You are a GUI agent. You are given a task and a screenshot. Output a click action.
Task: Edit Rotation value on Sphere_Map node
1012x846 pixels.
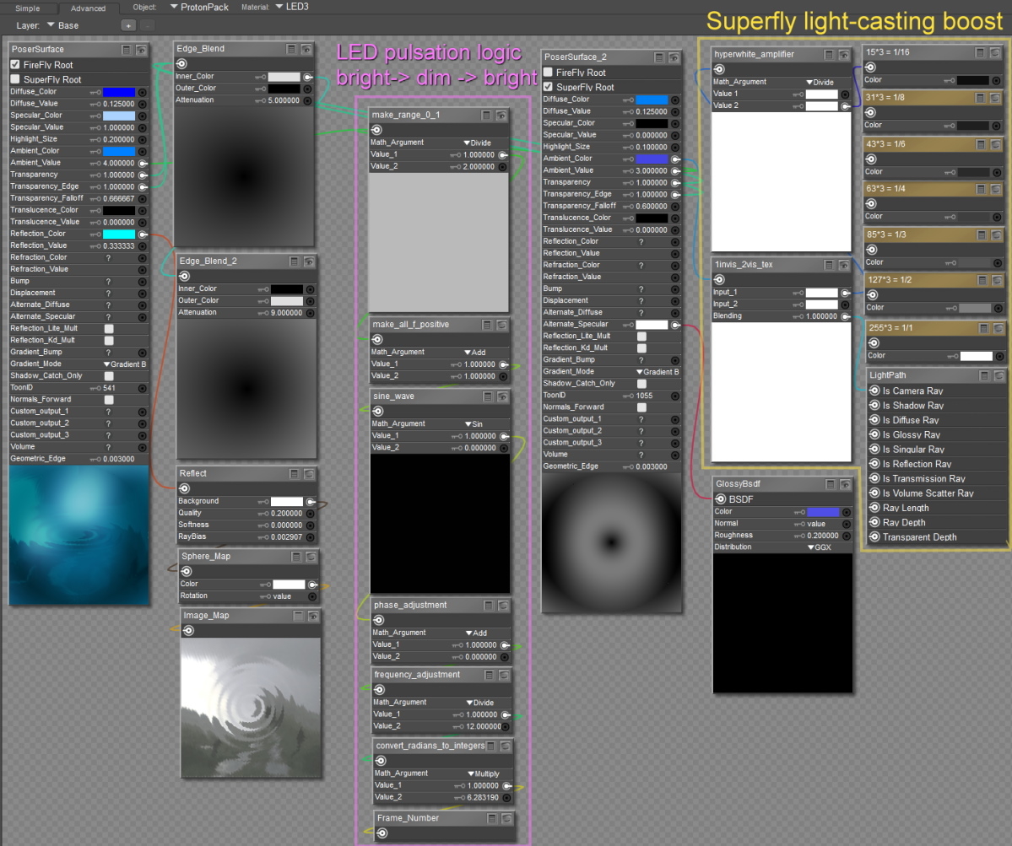pyautogui.click(x=282, y=596)
